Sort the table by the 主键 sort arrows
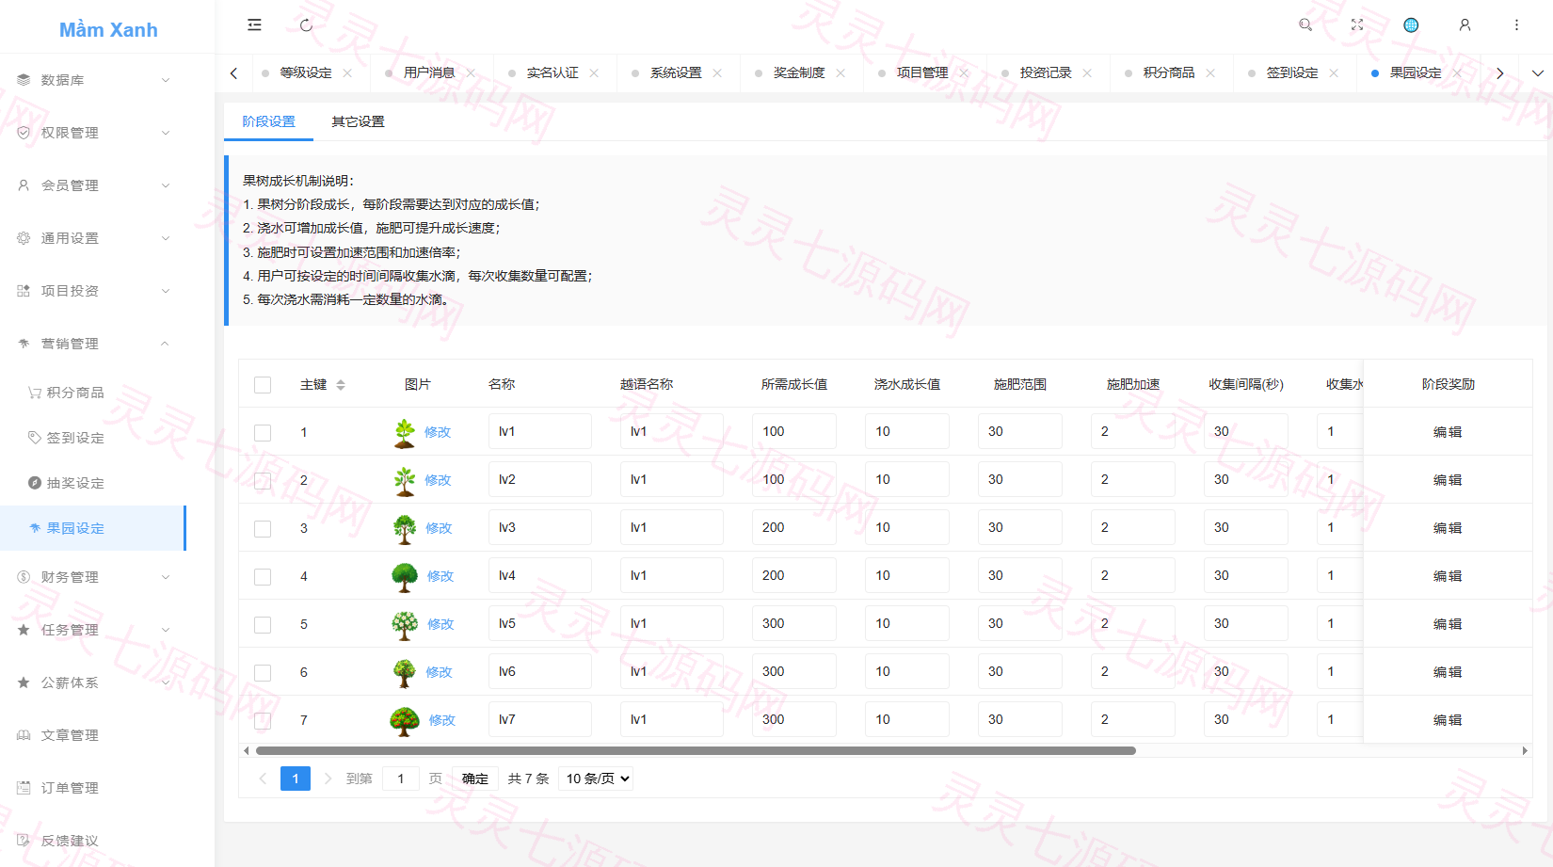Viewport: 1553px width, 867px height. click(x=341, y=385)
